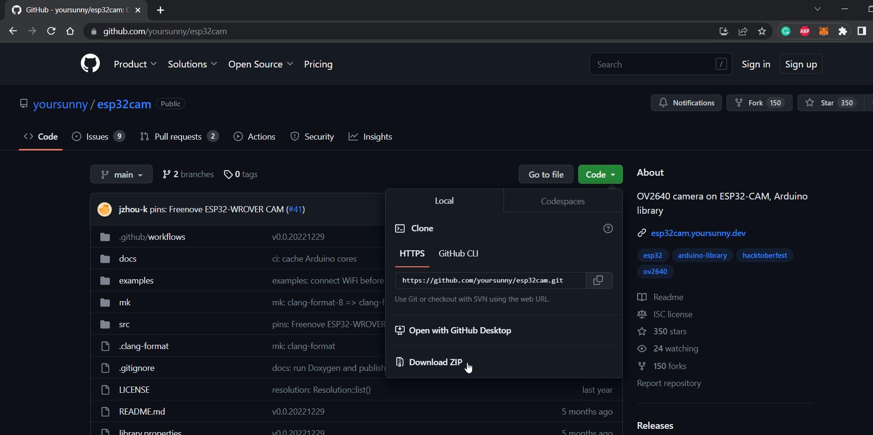Click the browser address bar URL
The image size is (873, 435).
[165, 31]
